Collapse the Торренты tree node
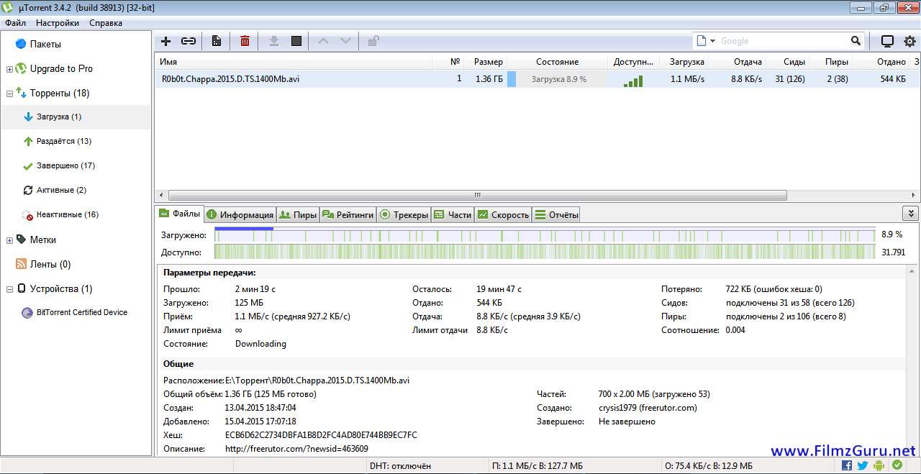This screenshot has height=474, width=921. click(x=9, y=94)
